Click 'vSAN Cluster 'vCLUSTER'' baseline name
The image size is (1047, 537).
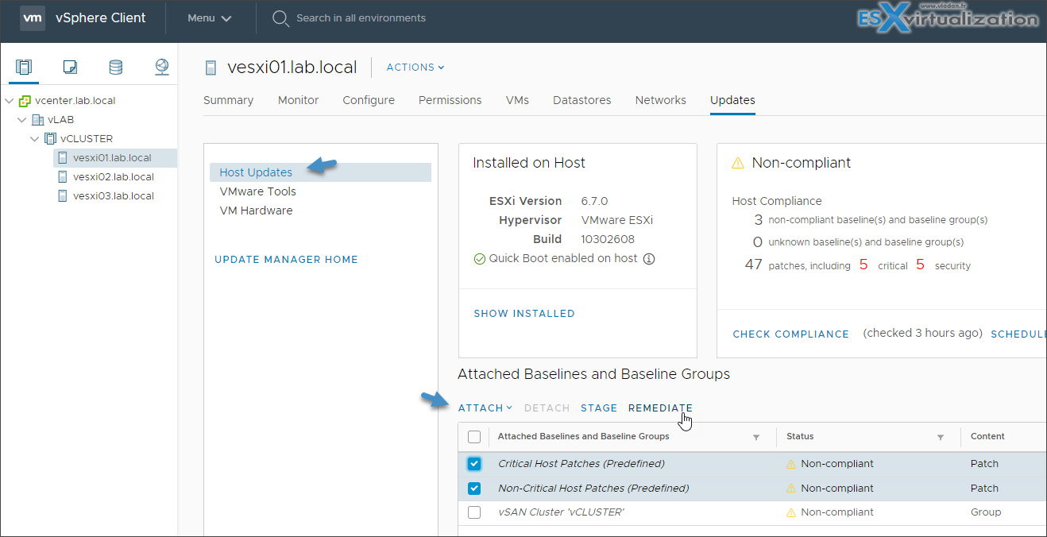(561, 512)
